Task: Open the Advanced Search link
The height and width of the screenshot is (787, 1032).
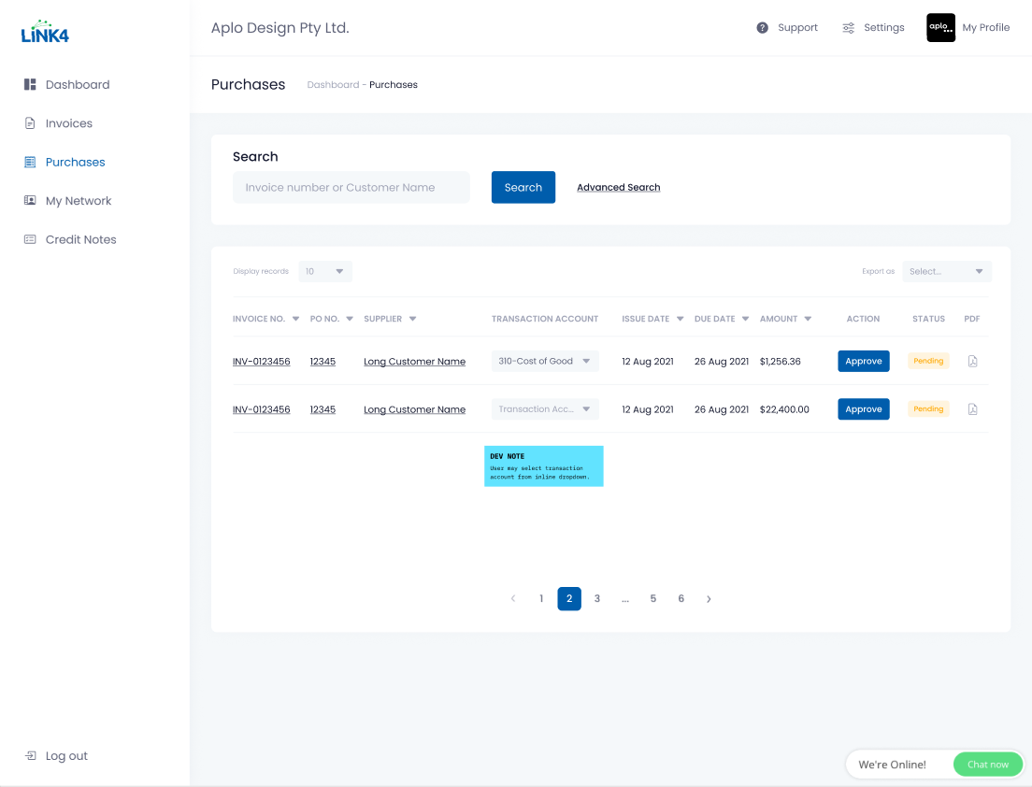Action: tap(618, 188)
